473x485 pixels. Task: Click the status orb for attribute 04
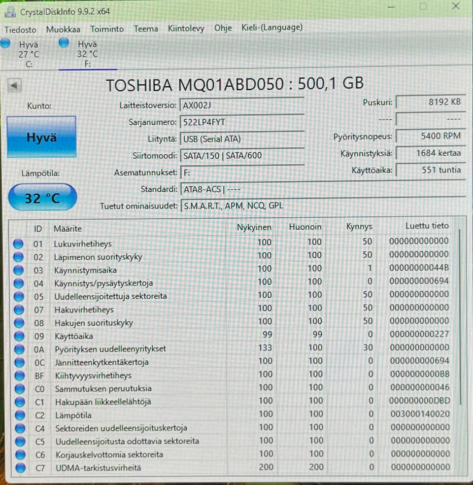tap(19, 283)
